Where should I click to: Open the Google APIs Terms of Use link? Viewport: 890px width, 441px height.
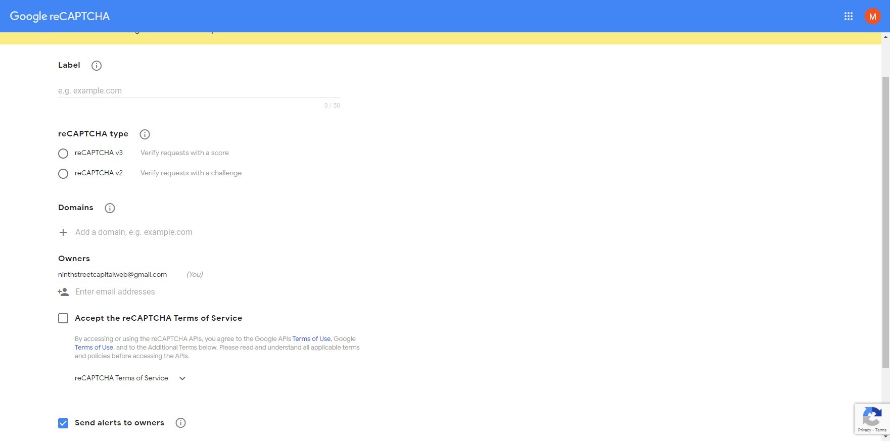click(x=311, y=339)
